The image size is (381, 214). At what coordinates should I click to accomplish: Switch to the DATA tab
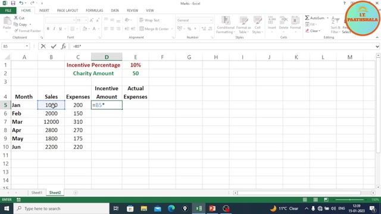[x=115, y=11]
